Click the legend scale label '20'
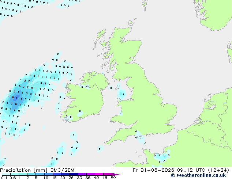This screenshot has height=179, width=232. (x=63, y=178)
